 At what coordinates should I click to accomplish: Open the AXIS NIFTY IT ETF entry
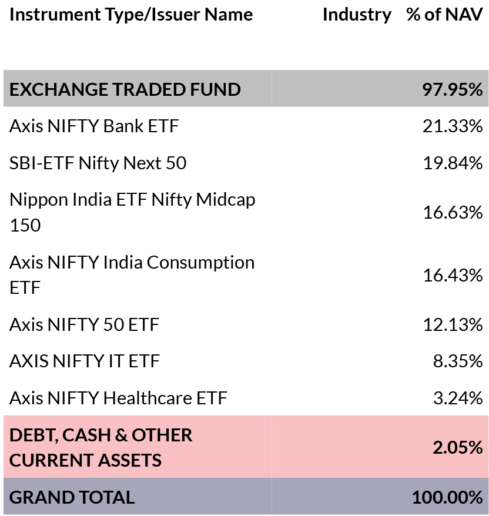coord(84,361)
